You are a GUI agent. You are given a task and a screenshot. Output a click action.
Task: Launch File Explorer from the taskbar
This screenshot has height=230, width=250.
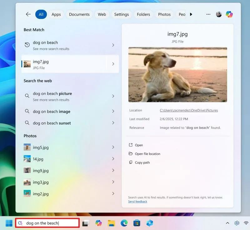tap(111, 223)
